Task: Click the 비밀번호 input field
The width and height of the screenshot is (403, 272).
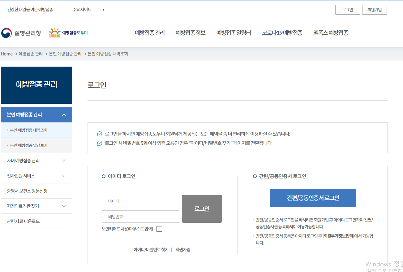Action: 140,217
